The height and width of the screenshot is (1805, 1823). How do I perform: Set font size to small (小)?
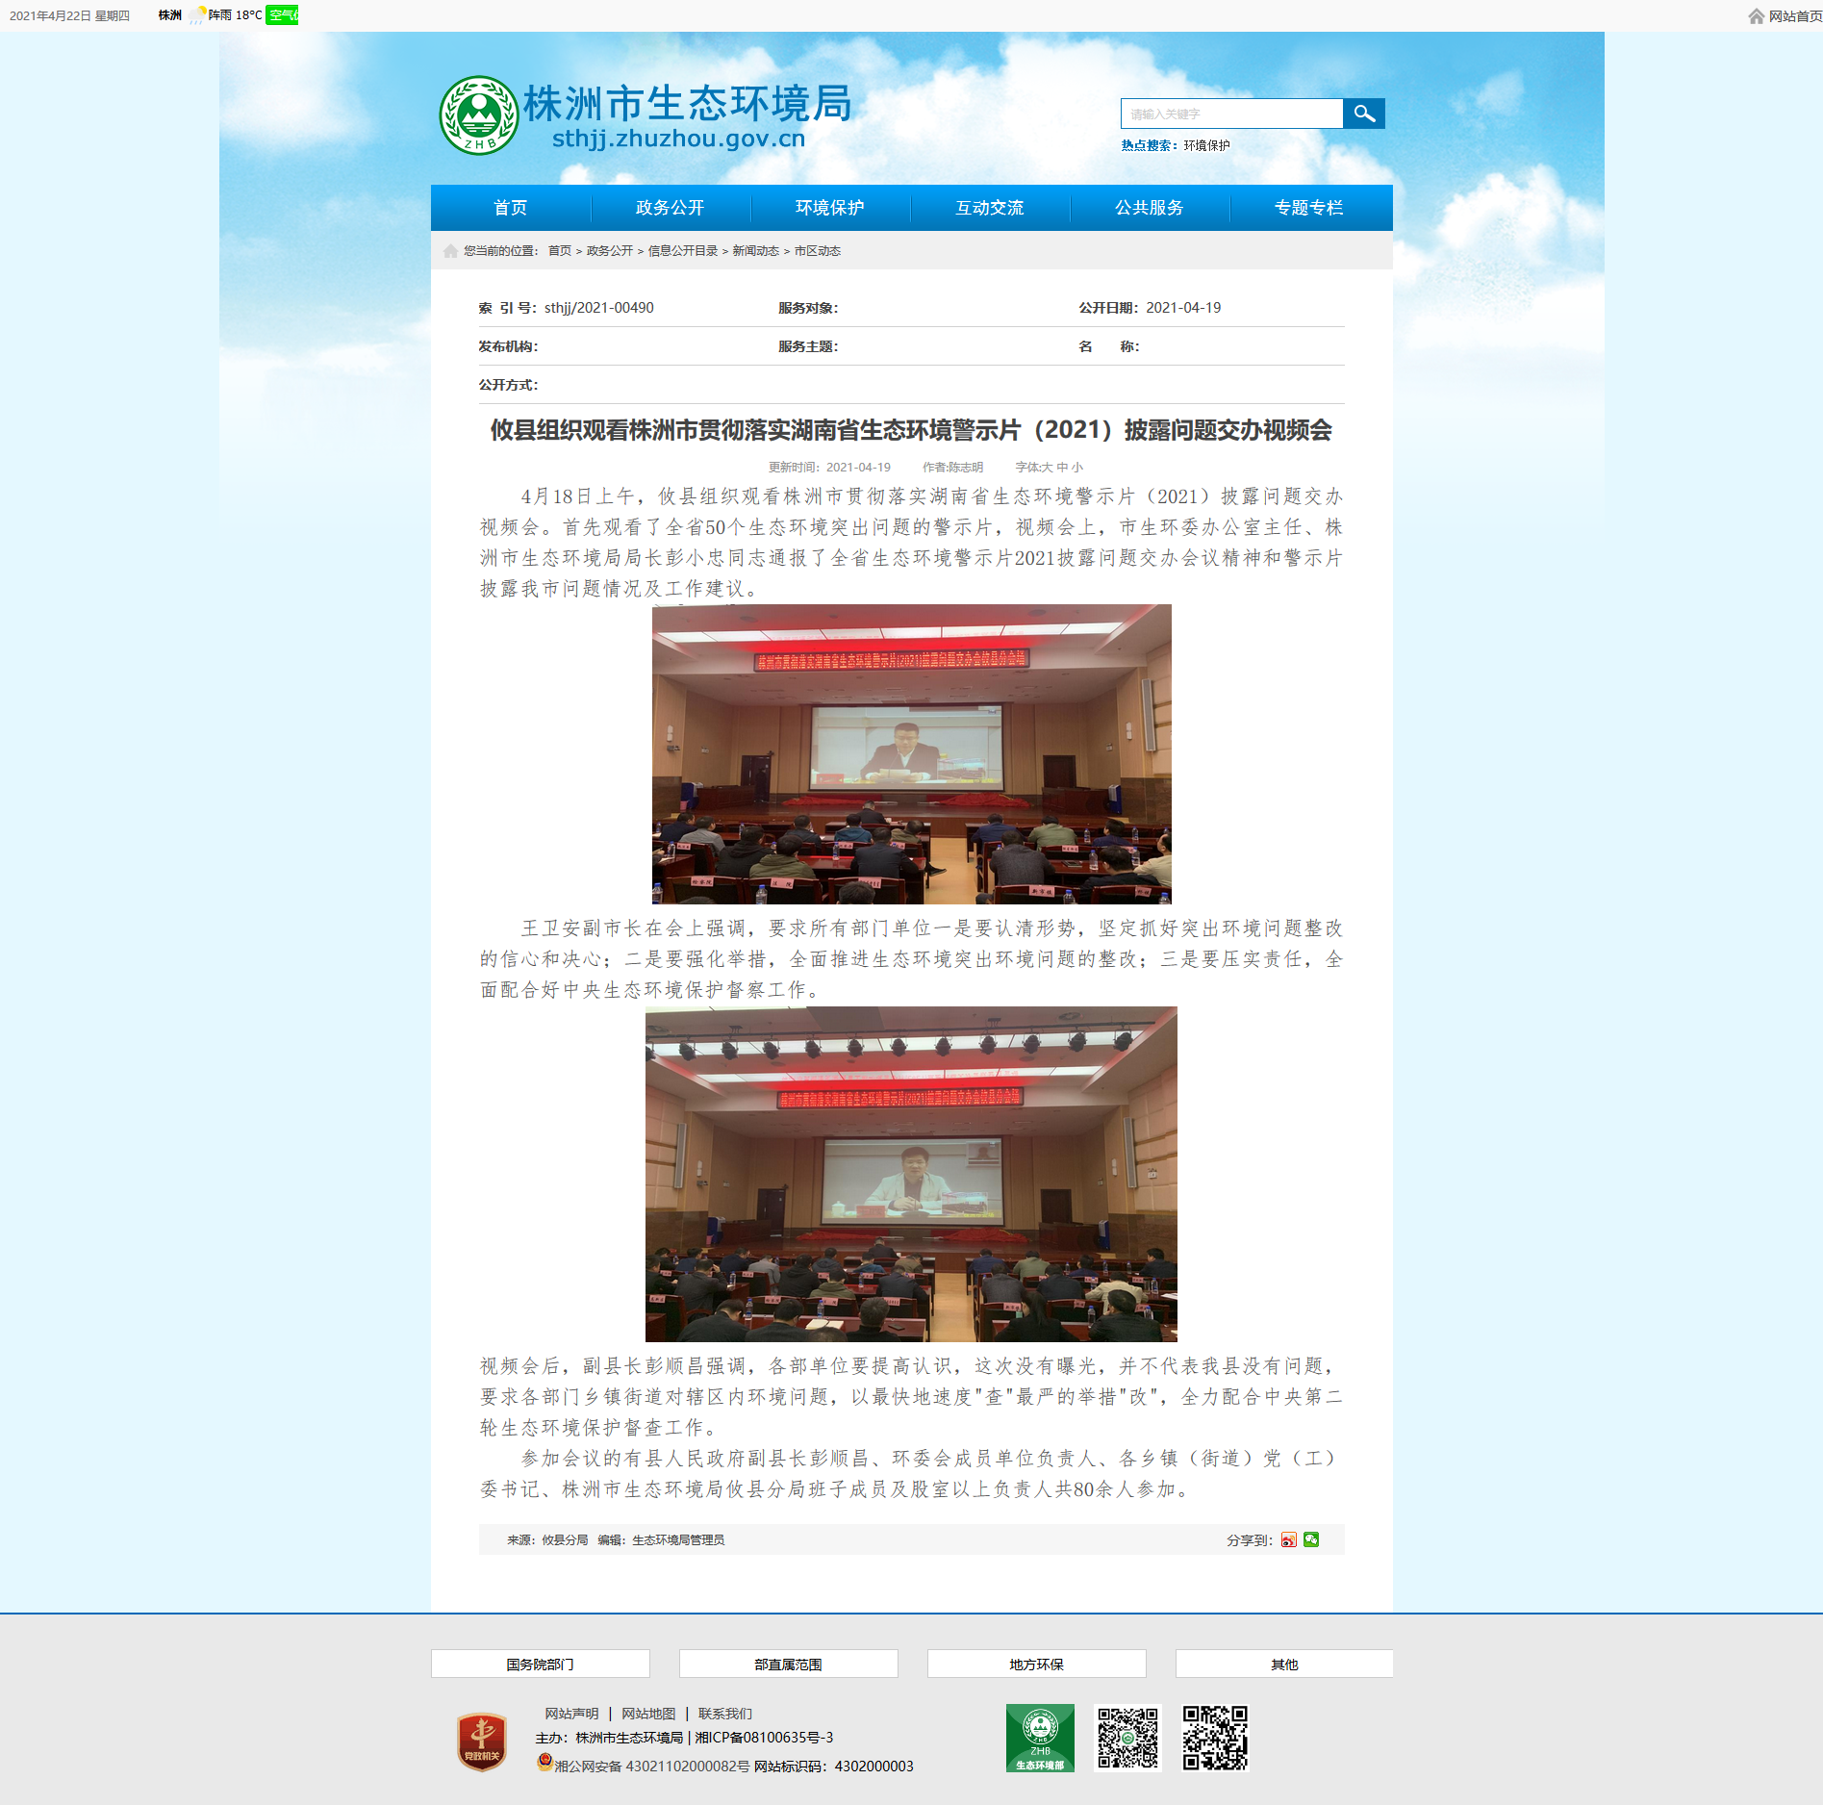1077,468
